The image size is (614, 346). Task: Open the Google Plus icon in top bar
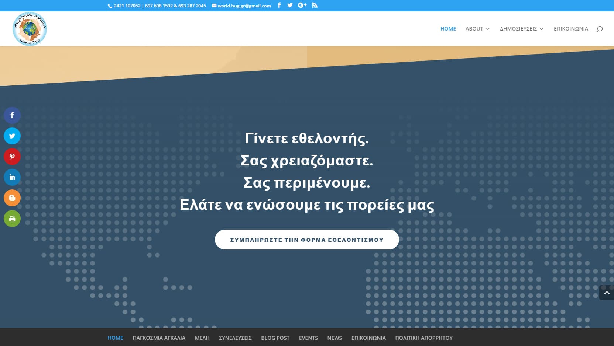point(302,5)
